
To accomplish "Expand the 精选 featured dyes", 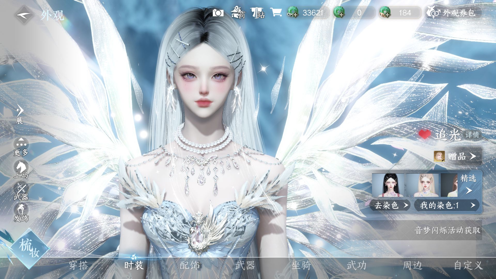I will coord(469,184).
